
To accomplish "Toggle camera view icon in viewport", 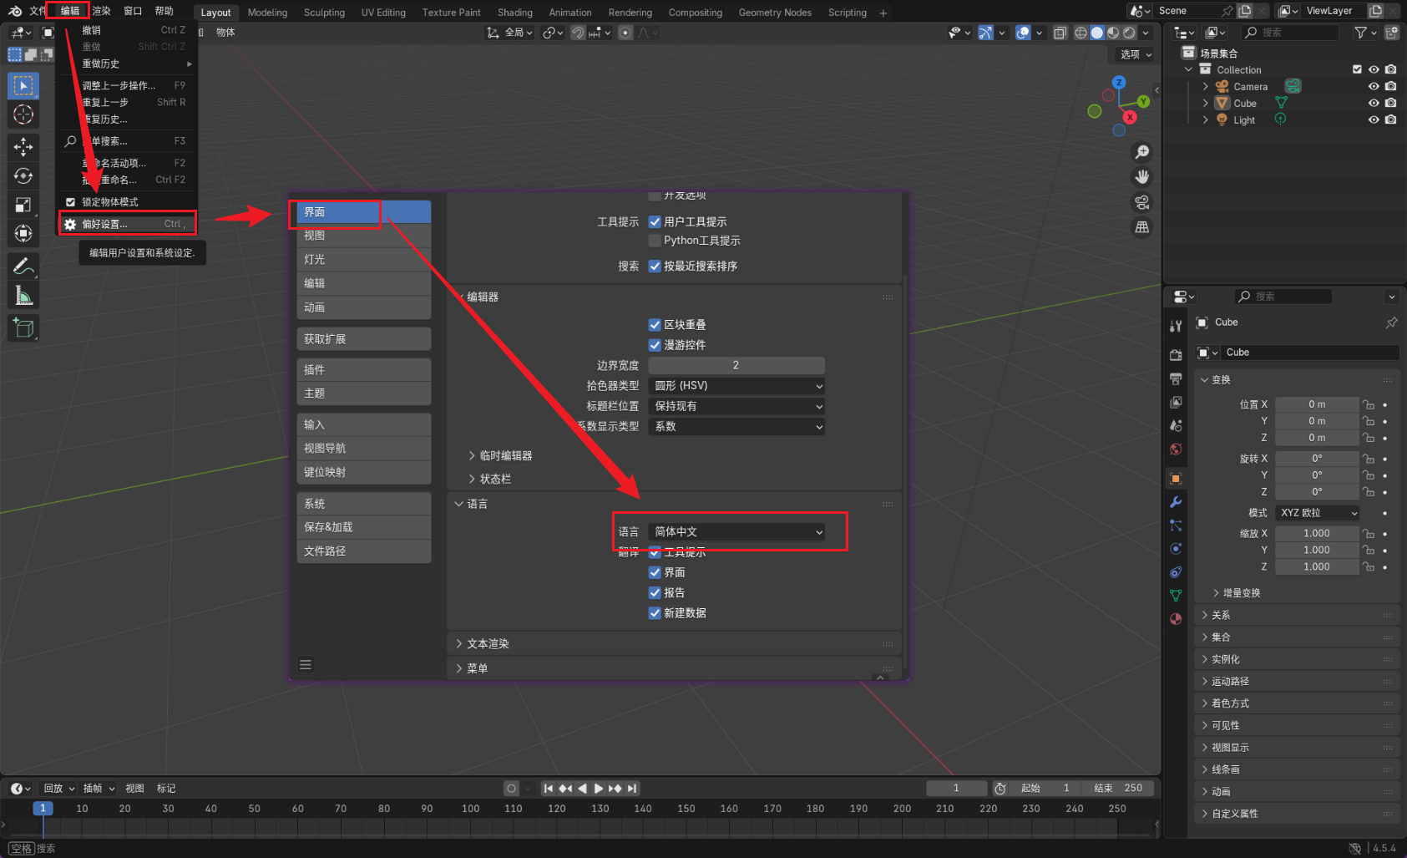I will 1141,202.
